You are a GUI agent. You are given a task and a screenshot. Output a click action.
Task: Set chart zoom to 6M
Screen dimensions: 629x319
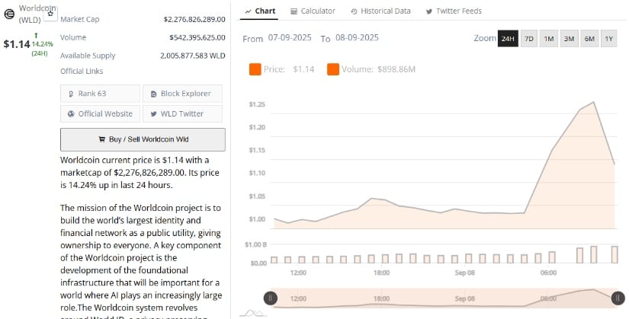589,39
